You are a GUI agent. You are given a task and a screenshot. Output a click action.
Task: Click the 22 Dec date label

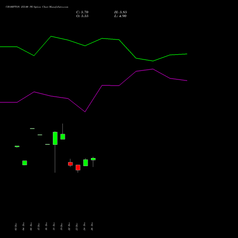(x=69, y=227)
